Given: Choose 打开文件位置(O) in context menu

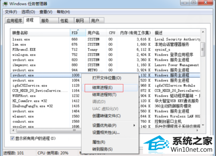Looking at the screenshot, I should tap(110, 78).
